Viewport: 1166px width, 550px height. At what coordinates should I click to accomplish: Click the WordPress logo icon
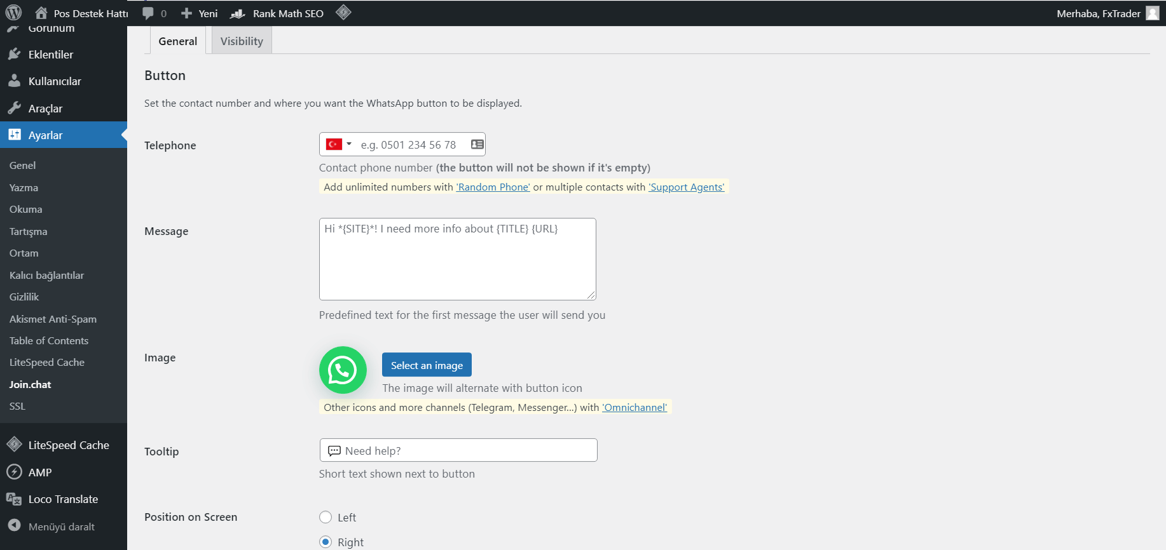(13, 13)
